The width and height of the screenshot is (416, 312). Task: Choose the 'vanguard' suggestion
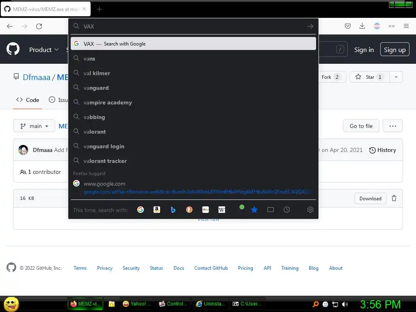coord(193,88)
